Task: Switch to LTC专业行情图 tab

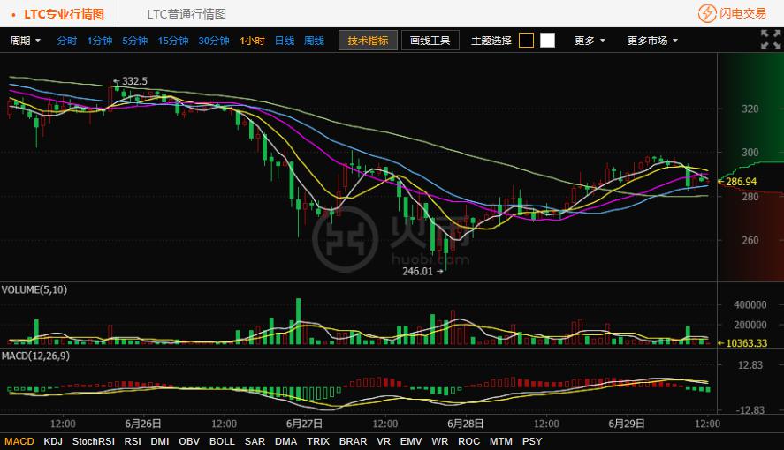Action: 64,14
